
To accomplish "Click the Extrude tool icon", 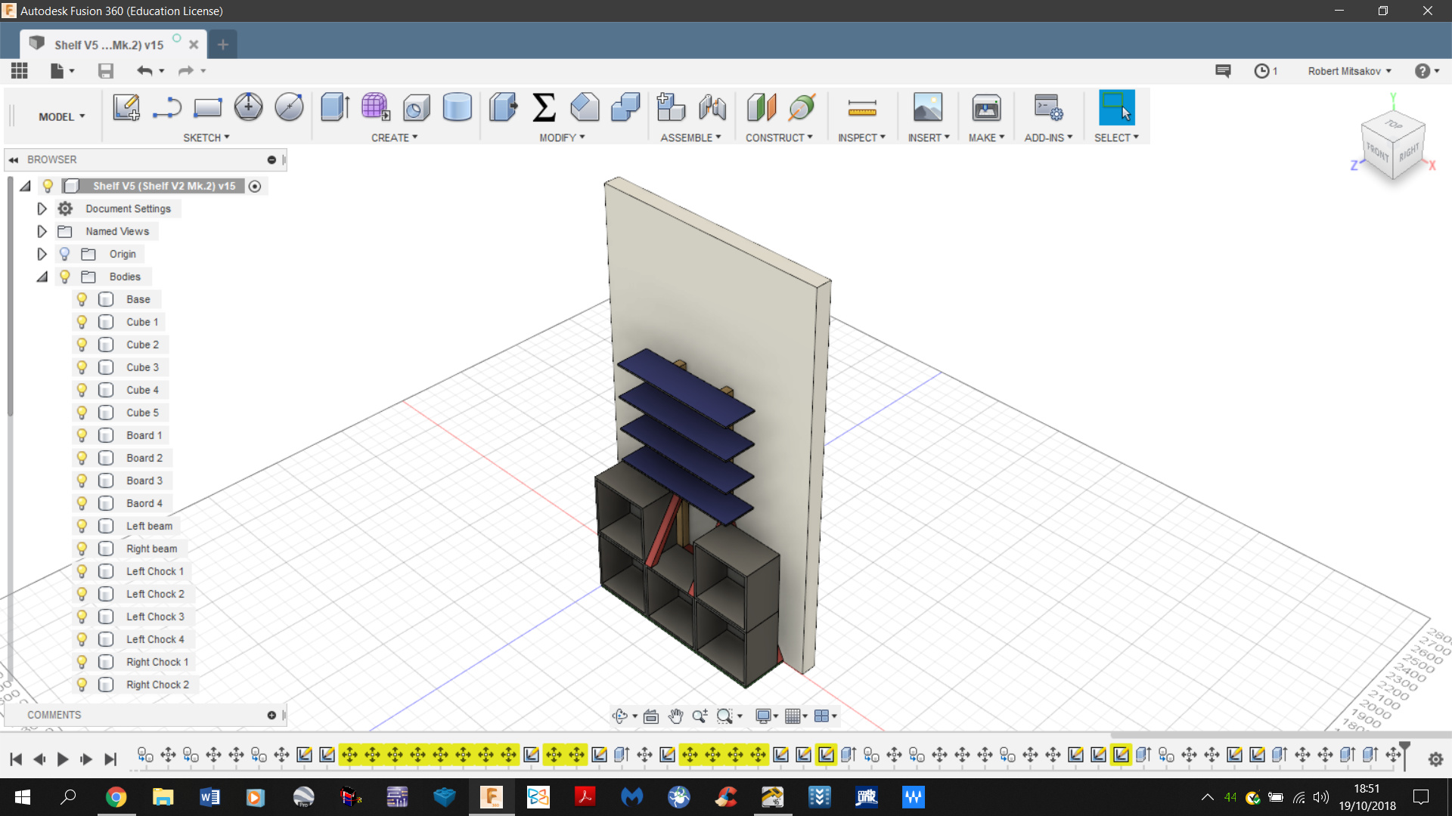I will coord(334,107).
